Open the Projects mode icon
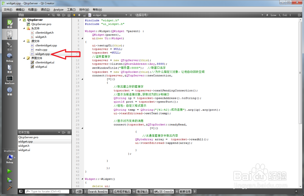This screenshot has width=304, height=196. tap(9, 69)
